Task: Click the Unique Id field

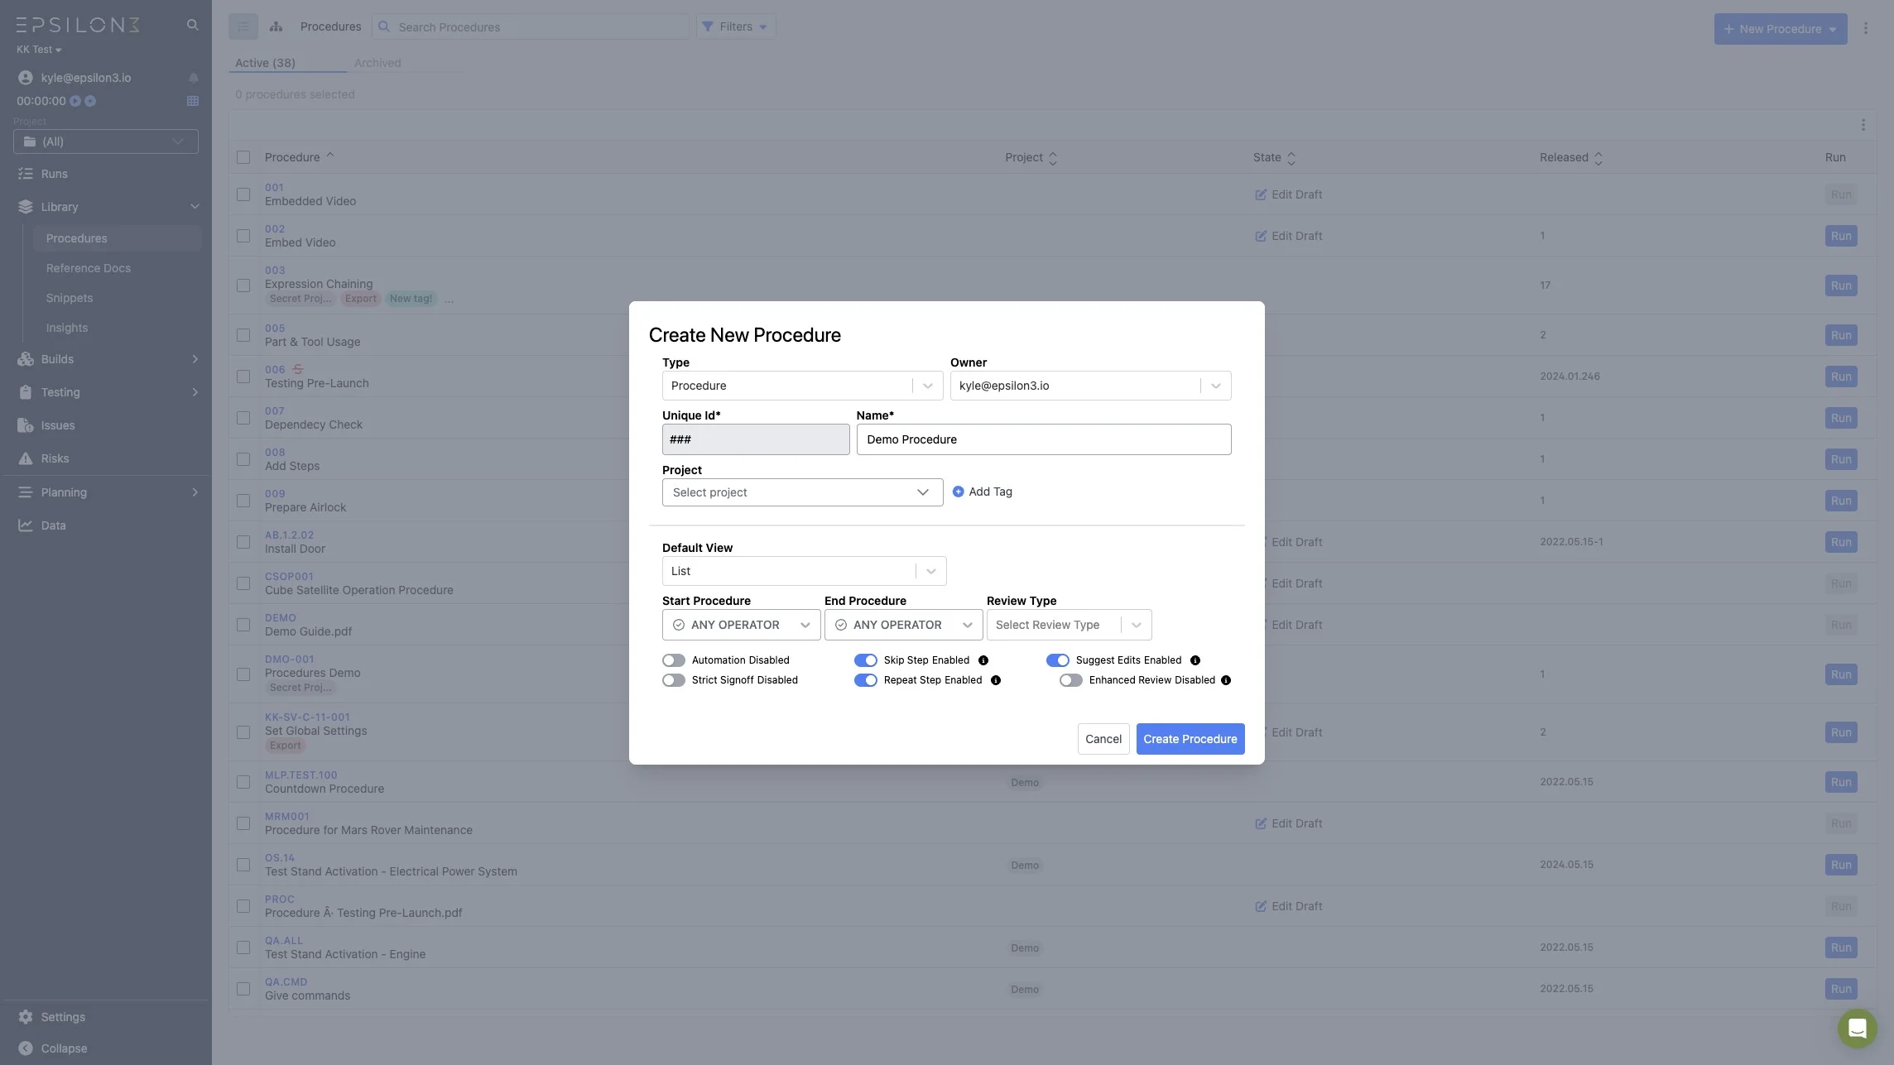Action: click(x=756, y=439)
